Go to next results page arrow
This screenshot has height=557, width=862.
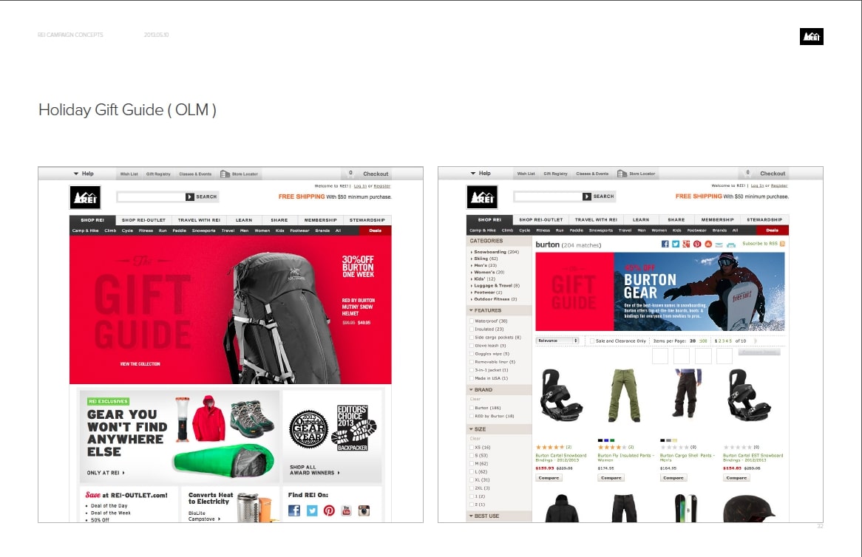(756, 341)
